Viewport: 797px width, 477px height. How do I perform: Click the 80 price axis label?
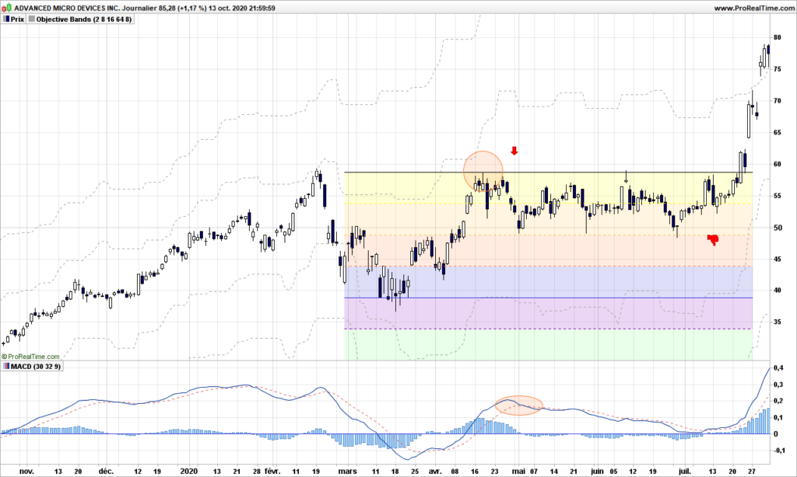(x=778, y=37)
